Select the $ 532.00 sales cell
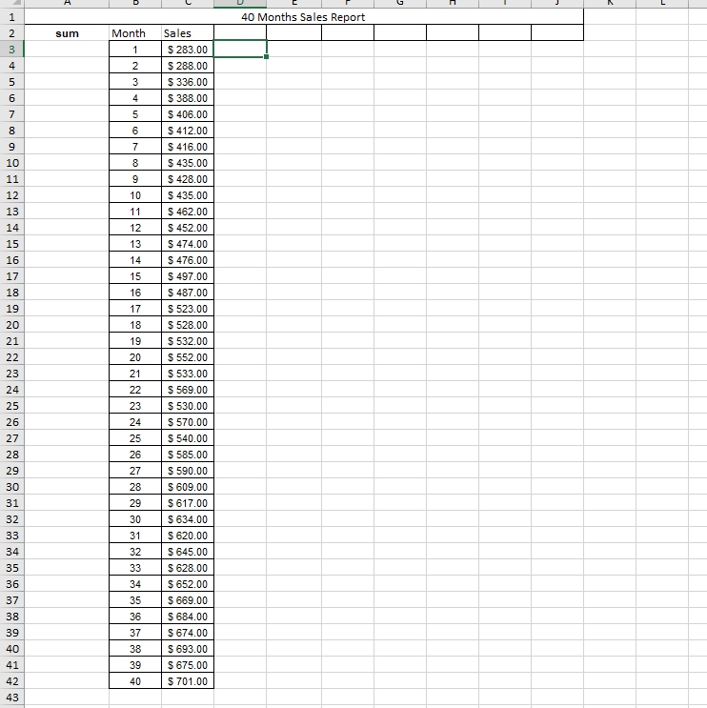This screenshot has height=708, width=707. point(188,341)
